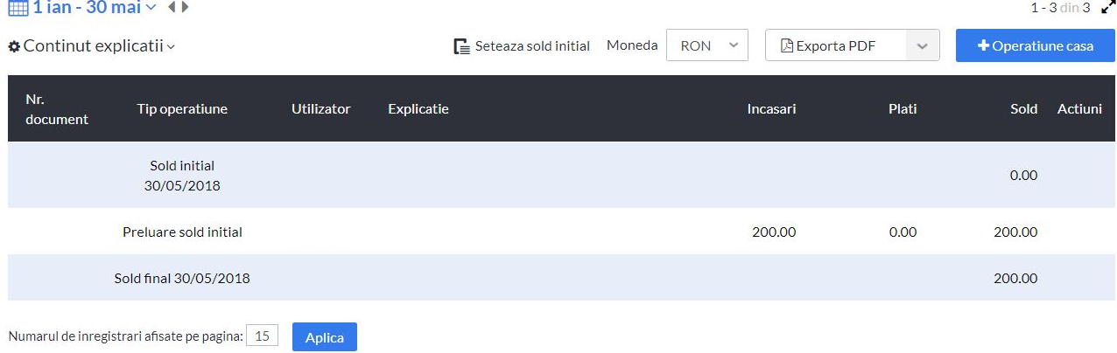This screenshot has width=1117, height=353.
Task: Click the plus icon on Operatiune casa
Action: (983, 45)
